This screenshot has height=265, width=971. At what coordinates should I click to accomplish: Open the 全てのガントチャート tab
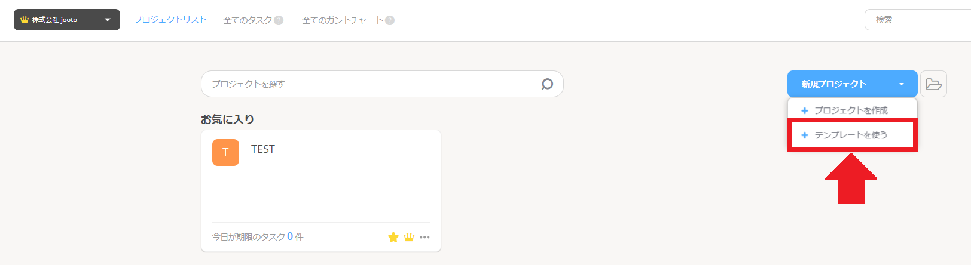click(343, 20)
